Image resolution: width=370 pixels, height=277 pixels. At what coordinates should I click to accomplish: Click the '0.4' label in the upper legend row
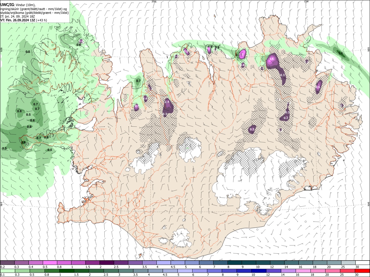coord(31,267)
